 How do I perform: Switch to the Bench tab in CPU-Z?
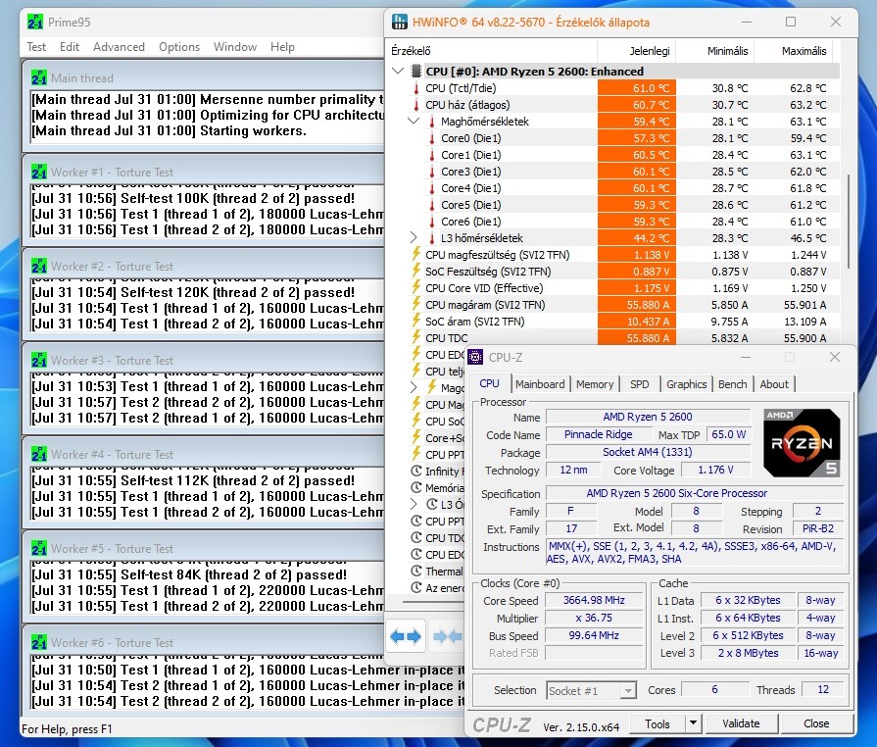732,384
